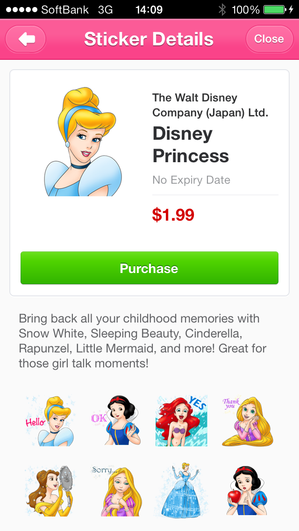Tap The Walt Disney Company (Japan) Ltd. name

[x=210, y=105]
